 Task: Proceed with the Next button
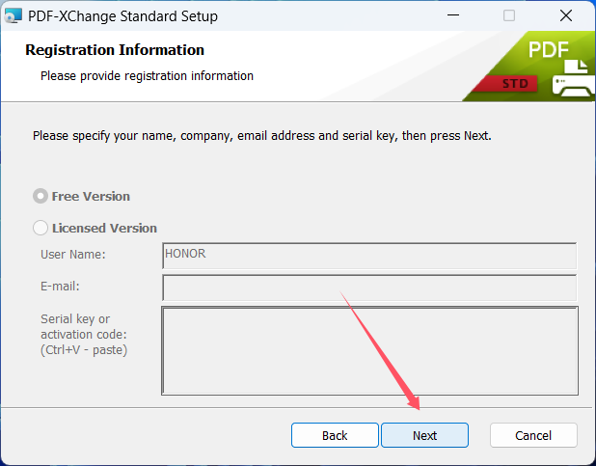(424, 435)
